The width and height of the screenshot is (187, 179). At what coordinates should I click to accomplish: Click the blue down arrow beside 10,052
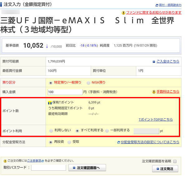[47, 46]
